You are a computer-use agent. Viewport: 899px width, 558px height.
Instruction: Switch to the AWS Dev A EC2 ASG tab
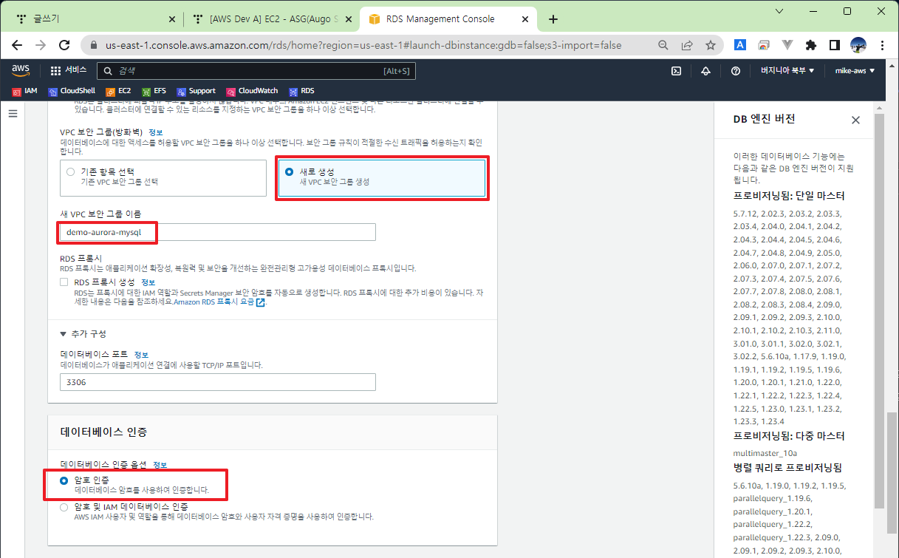coord(270,19)
